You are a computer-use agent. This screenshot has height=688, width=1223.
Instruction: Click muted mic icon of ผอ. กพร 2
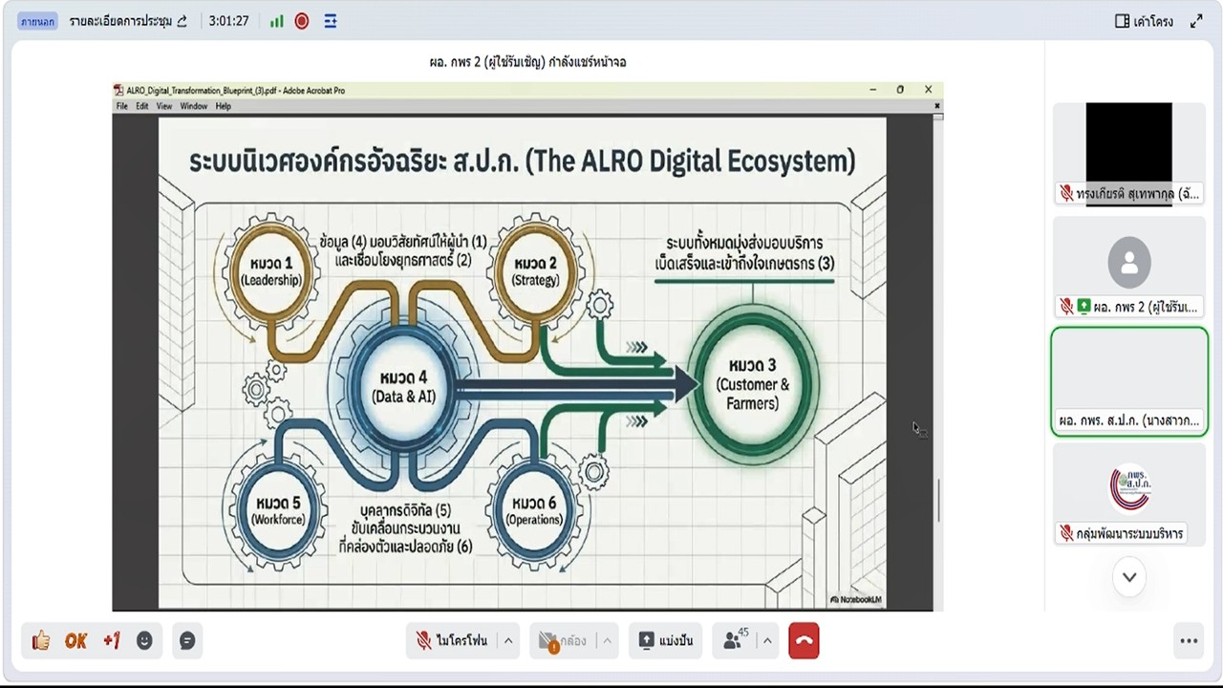pos(1066,307)
